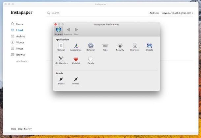Click the Show All globe toolbar button

pos(58,31)
